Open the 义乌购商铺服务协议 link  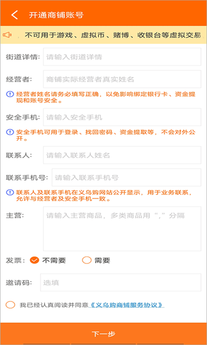click(126, 305)
